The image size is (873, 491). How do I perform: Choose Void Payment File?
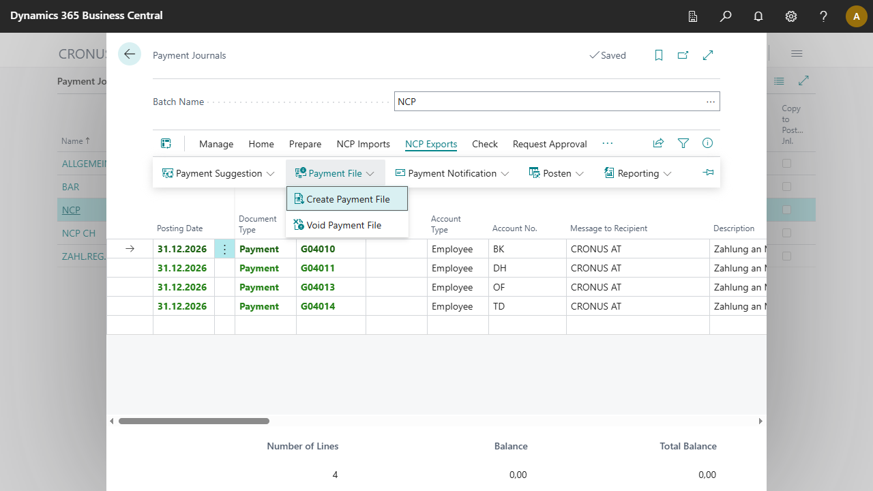pos(347,225)
